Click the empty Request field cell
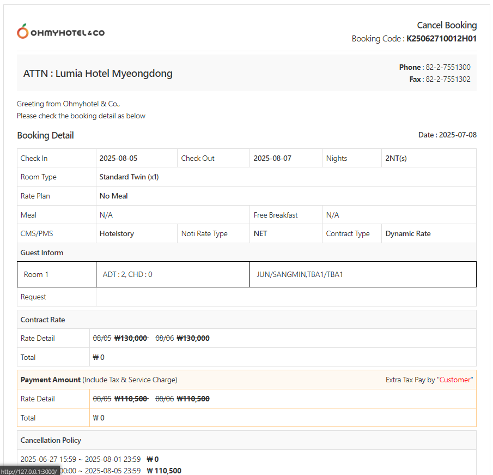 point(286,297)
